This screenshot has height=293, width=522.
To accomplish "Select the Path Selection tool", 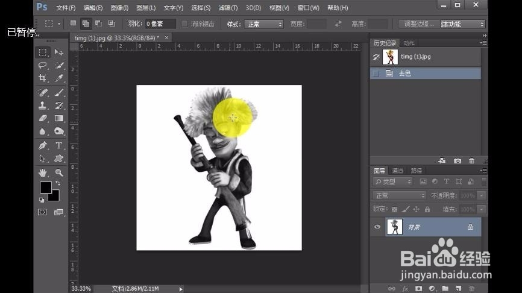I will [x=43, y=159].
